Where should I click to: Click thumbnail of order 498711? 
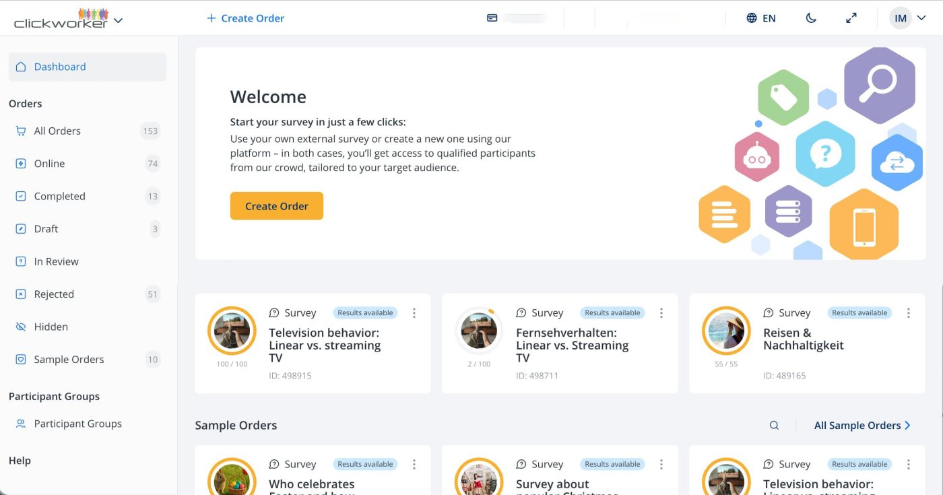pos(479,331)
